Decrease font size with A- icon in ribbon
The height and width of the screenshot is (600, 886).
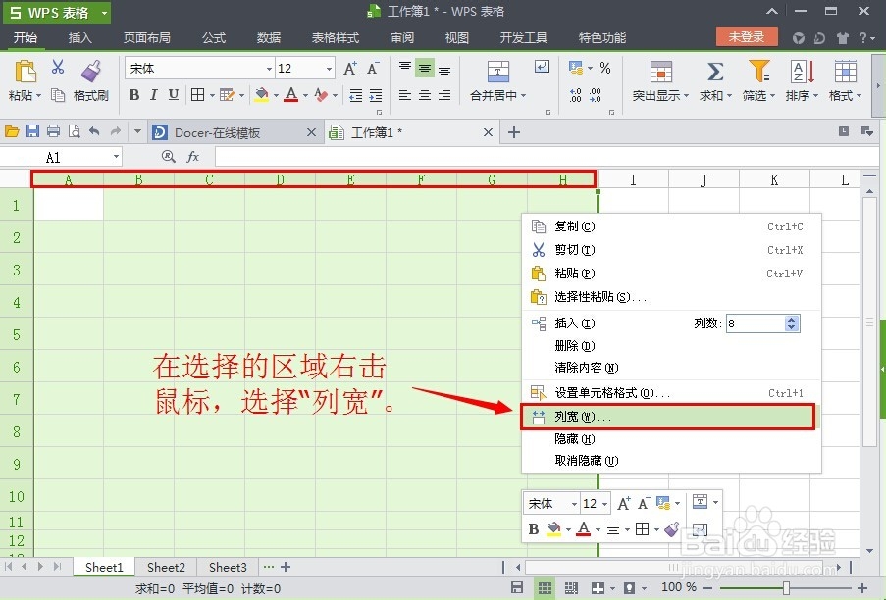pos(373,69)
